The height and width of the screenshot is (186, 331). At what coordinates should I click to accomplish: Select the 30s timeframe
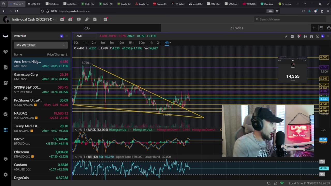76,43
